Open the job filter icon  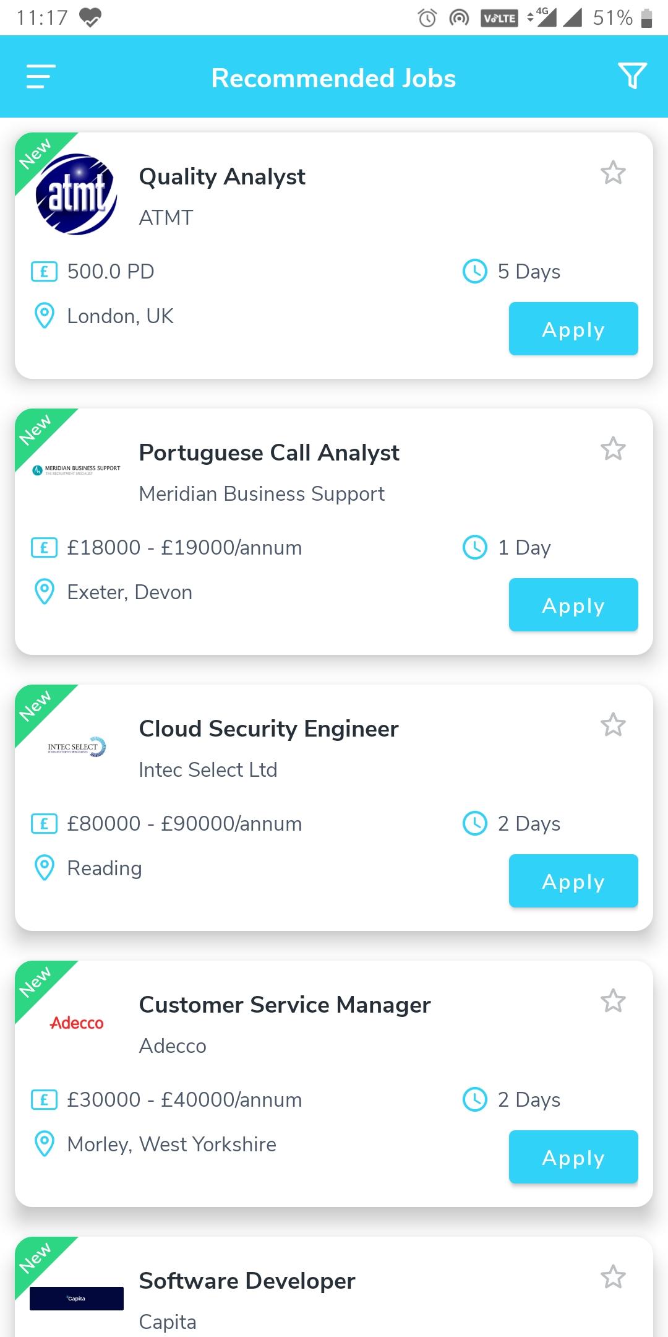pyautogui.click(x=632, y=76)
